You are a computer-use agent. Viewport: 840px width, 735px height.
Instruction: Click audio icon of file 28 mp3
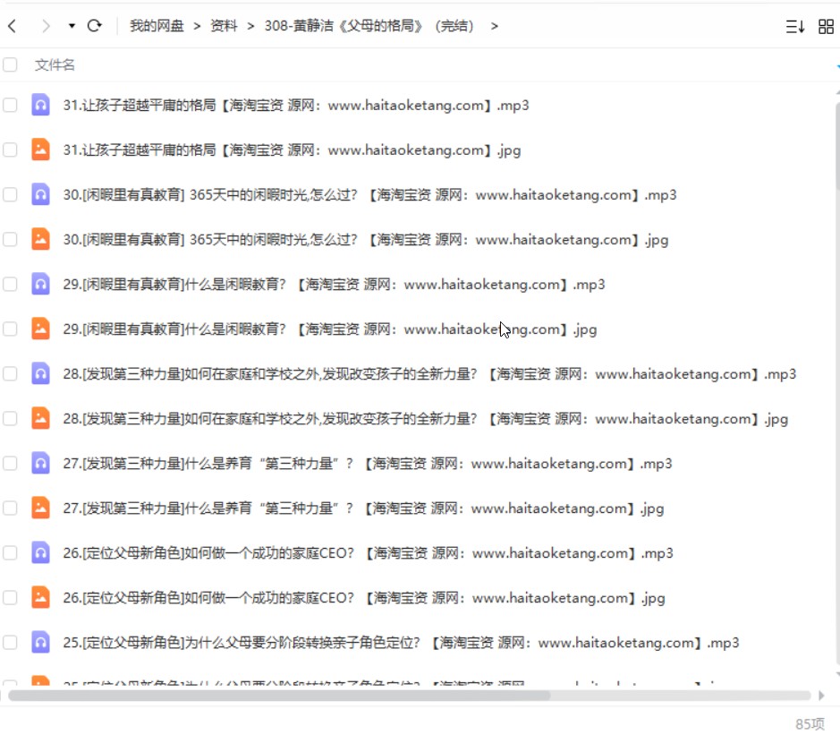pyautogui.click(x=41, y=373)
